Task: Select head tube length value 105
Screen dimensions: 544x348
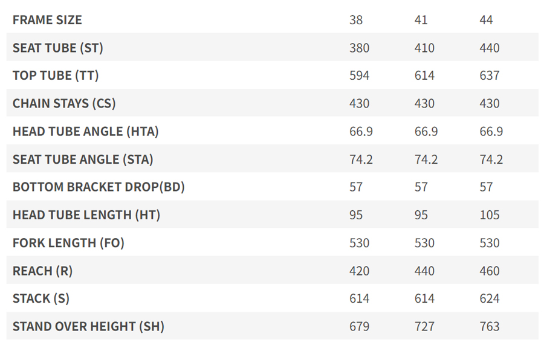Action: click(489, 215)
